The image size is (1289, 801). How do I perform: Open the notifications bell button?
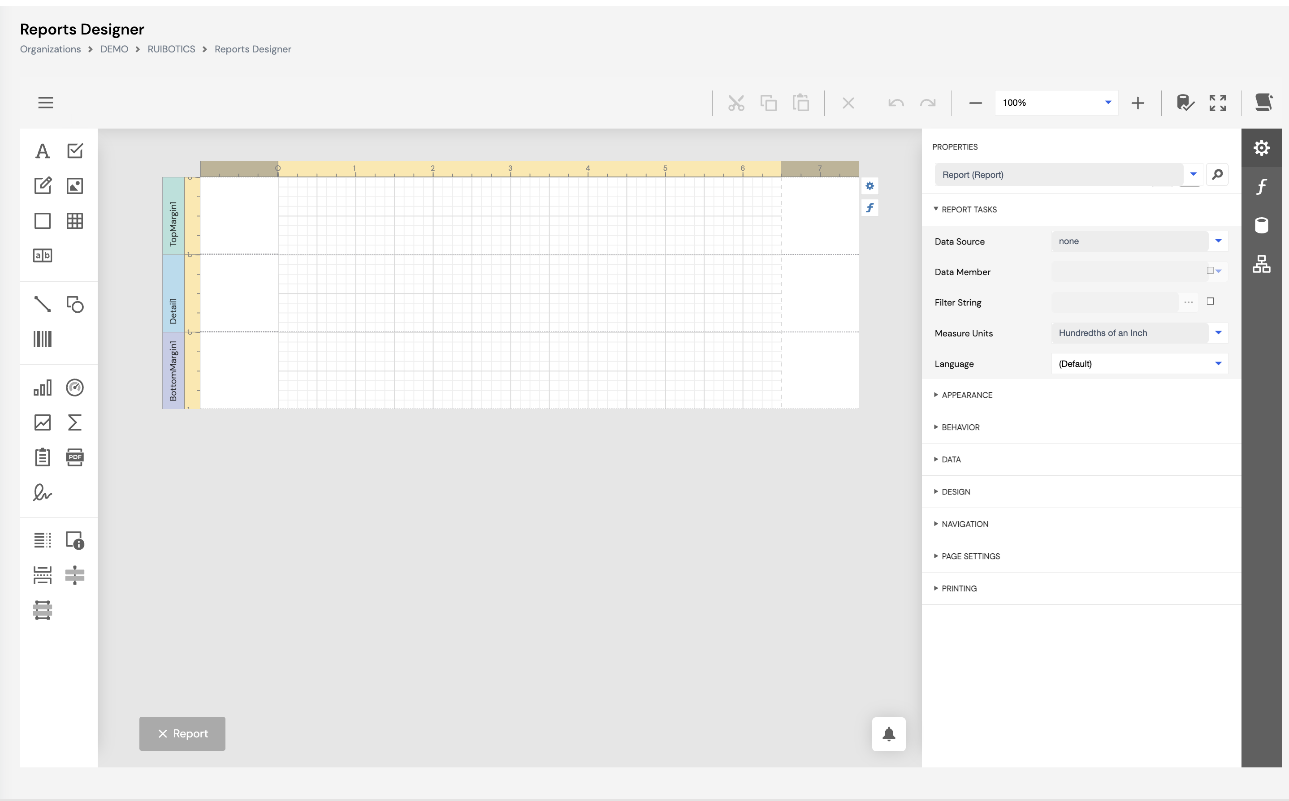(889, 734)
